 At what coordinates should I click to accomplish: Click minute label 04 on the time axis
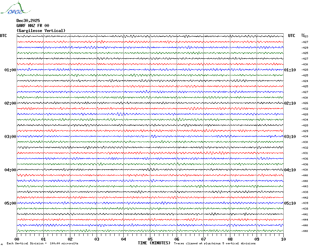click(x=124, y=239)
